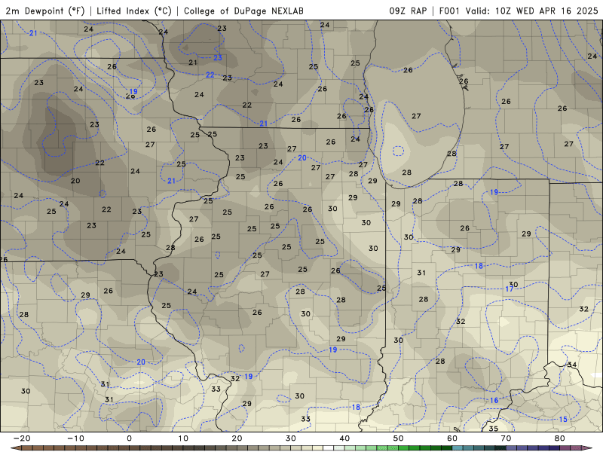603x452 pixels.
Task: Click the "09Z RAP" model run label
Action: point(408,11)
